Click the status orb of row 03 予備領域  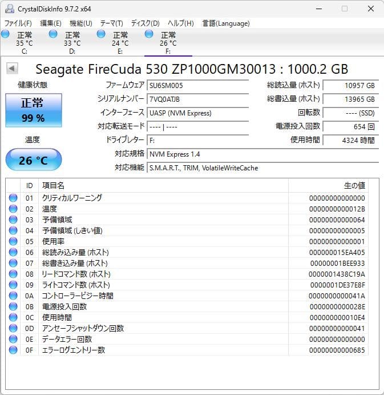click(13, 220)
